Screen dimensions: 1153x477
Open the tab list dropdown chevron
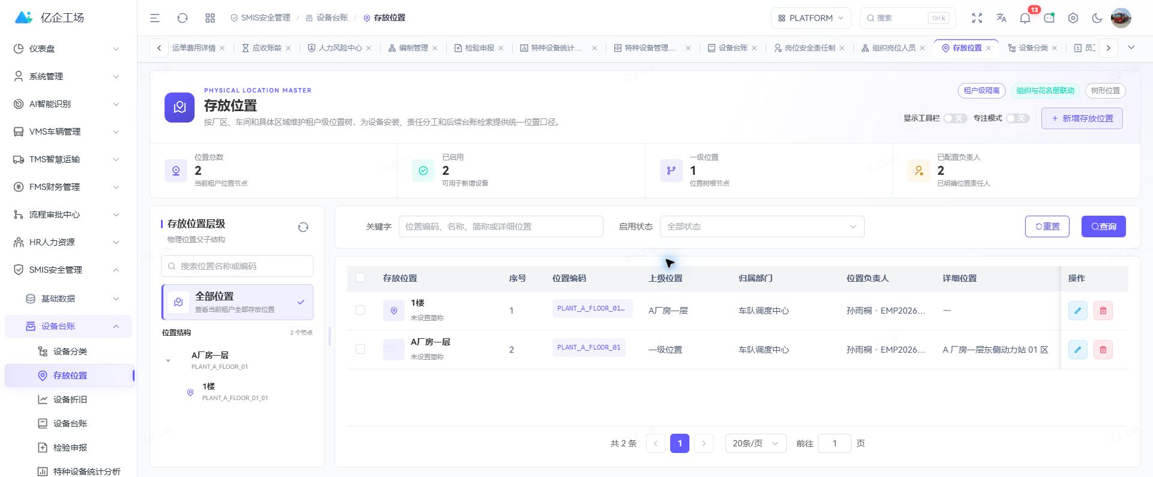click(x=1131, y=47)
